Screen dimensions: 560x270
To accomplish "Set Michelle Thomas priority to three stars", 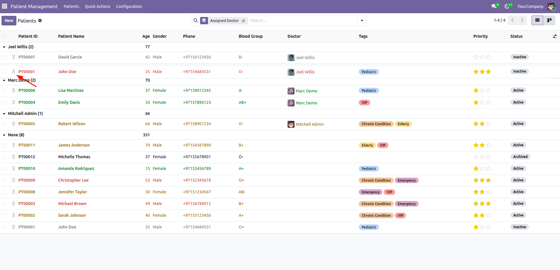I will (x=488, y=157).
